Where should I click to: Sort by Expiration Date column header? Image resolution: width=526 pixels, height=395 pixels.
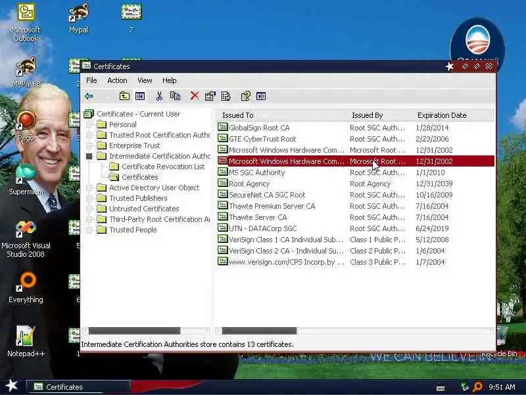point(453,115)
